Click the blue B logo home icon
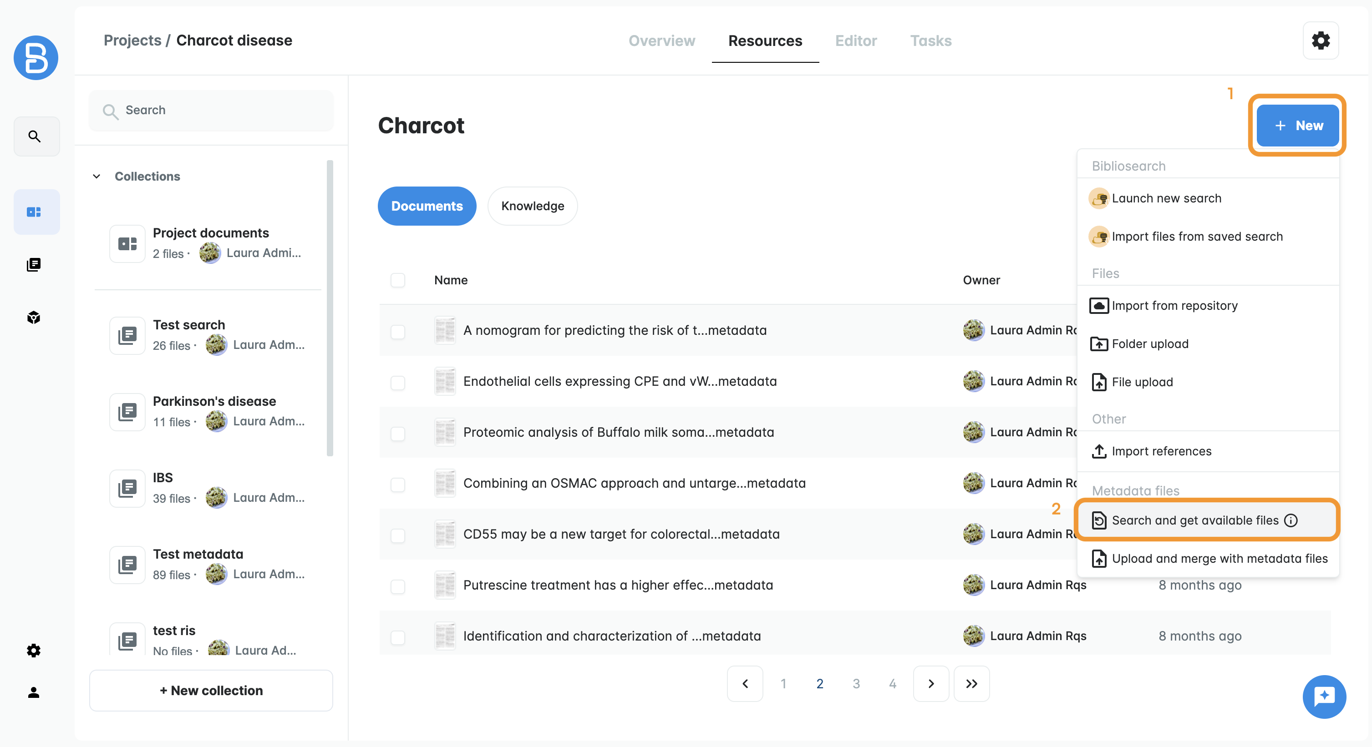Viewport: 1372px width, 747px height. click(x=36, y=57)
